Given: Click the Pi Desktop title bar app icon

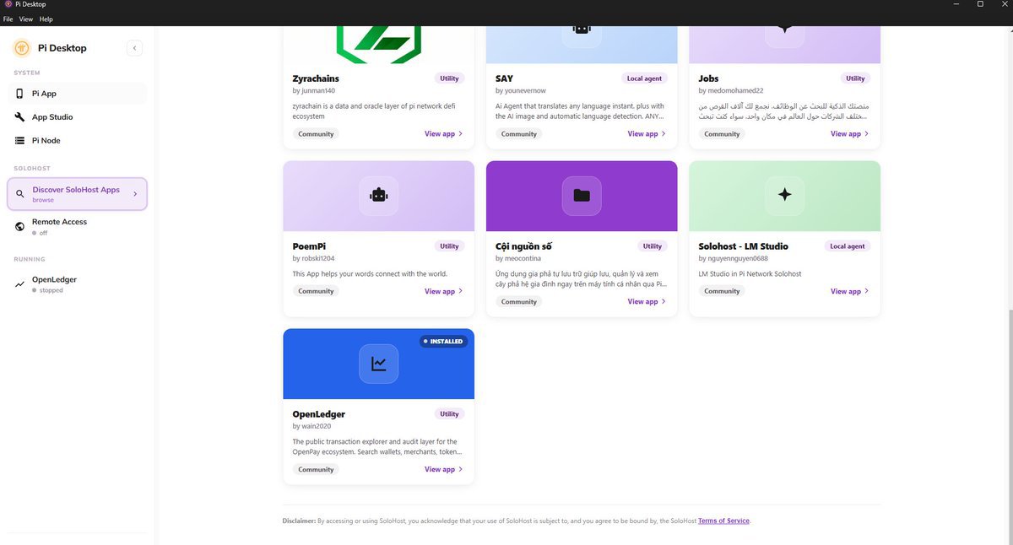Looking at the screenshot, I should pos(8,4).
